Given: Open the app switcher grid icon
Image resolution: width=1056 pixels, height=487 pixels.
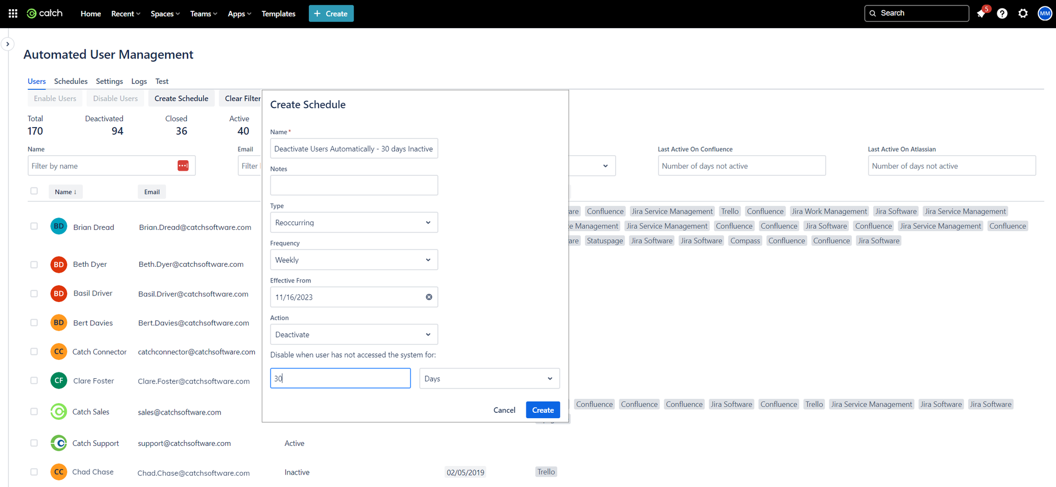Looking at the screenshot, I should click(13, 14).
